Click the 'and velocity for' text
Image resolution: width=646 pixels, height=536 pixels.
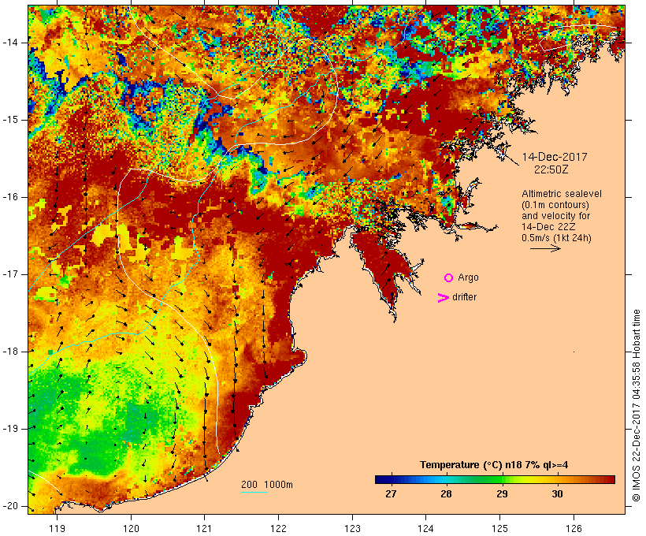click(555, 216)
